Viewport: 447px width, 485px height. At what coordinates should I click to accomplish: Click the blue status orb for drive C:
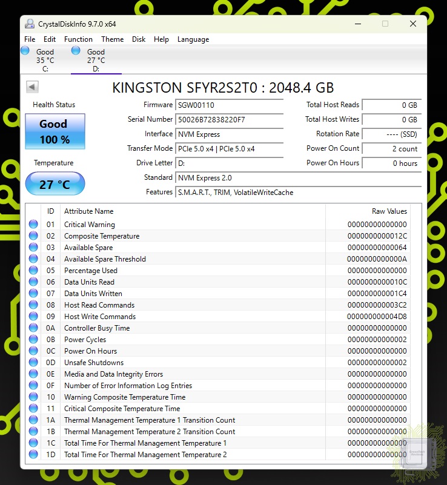25,50
